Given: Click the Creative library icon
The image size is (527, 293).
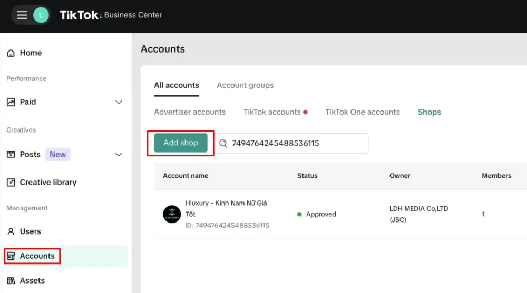Looking at the screenshot, I should point(11,182).
